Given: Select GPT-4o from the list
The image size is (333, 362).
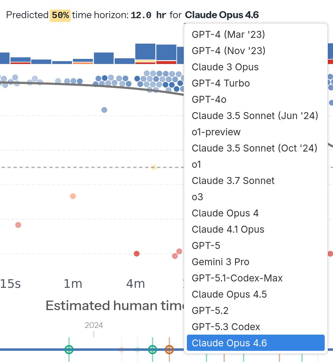Looking at the screenshot, I should (256, 100).
